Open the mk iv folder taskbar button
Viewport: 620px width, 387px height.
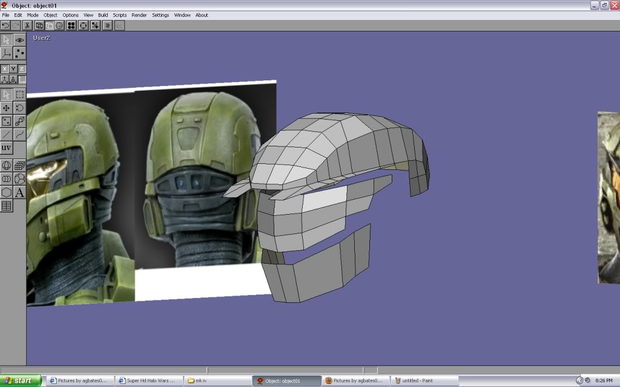[x=217, y=381]
